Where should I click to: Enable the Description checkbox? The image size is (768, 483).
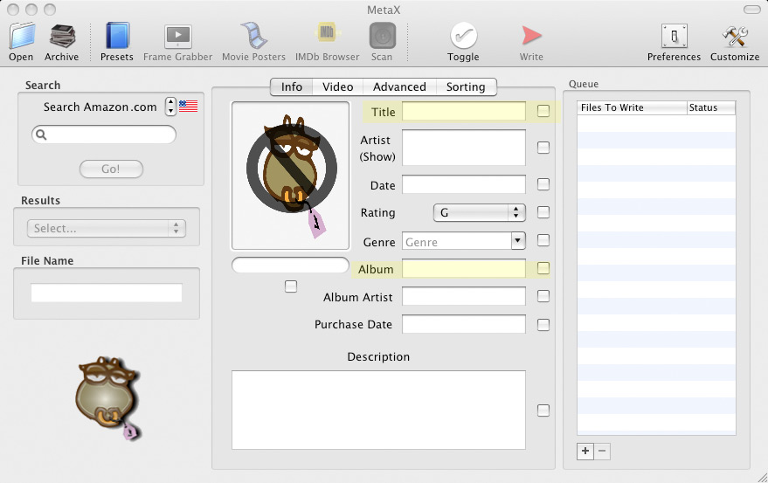543,410
